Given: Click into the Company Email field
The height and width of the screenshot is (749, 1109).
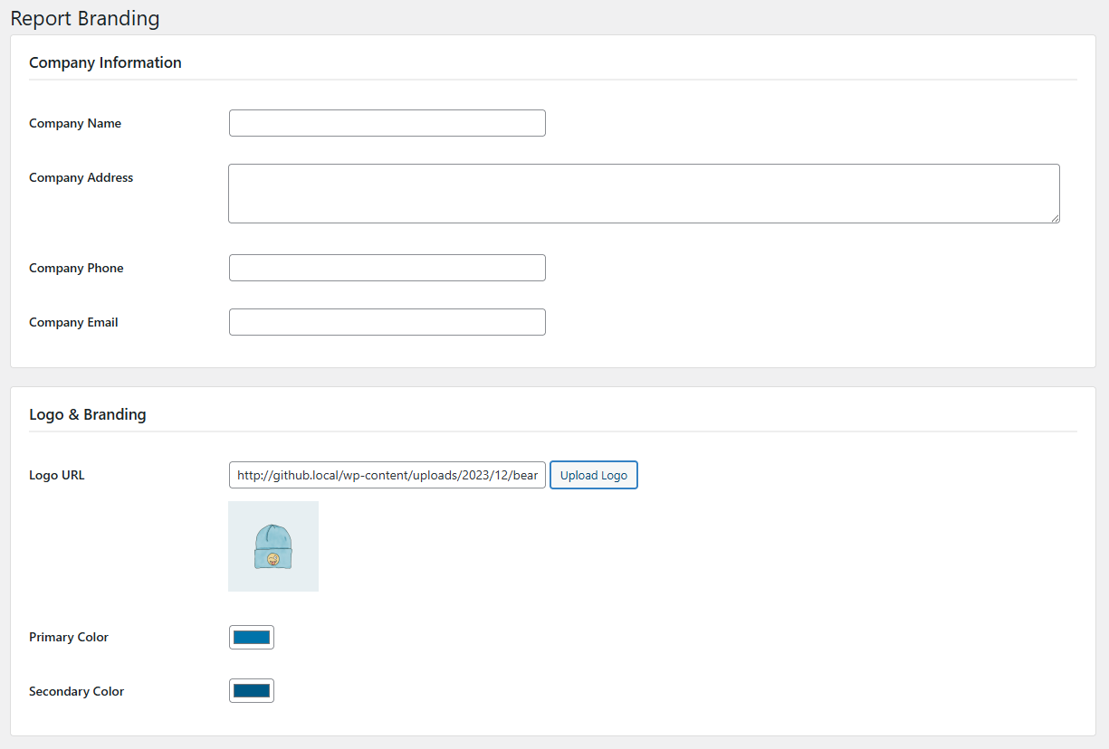Looking at the screenshot, I should [x=387, y=322].
